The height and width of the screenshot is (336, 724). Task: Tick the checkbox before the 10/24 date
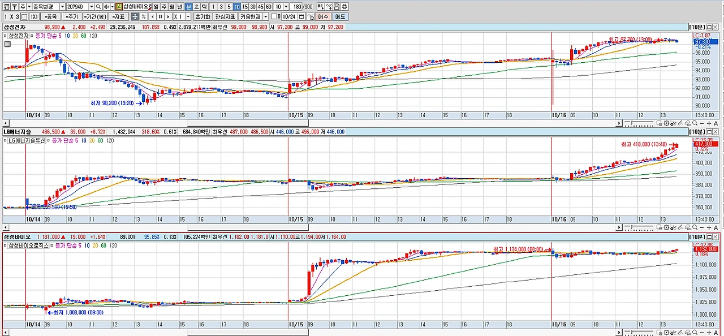[x=275, y=16]
